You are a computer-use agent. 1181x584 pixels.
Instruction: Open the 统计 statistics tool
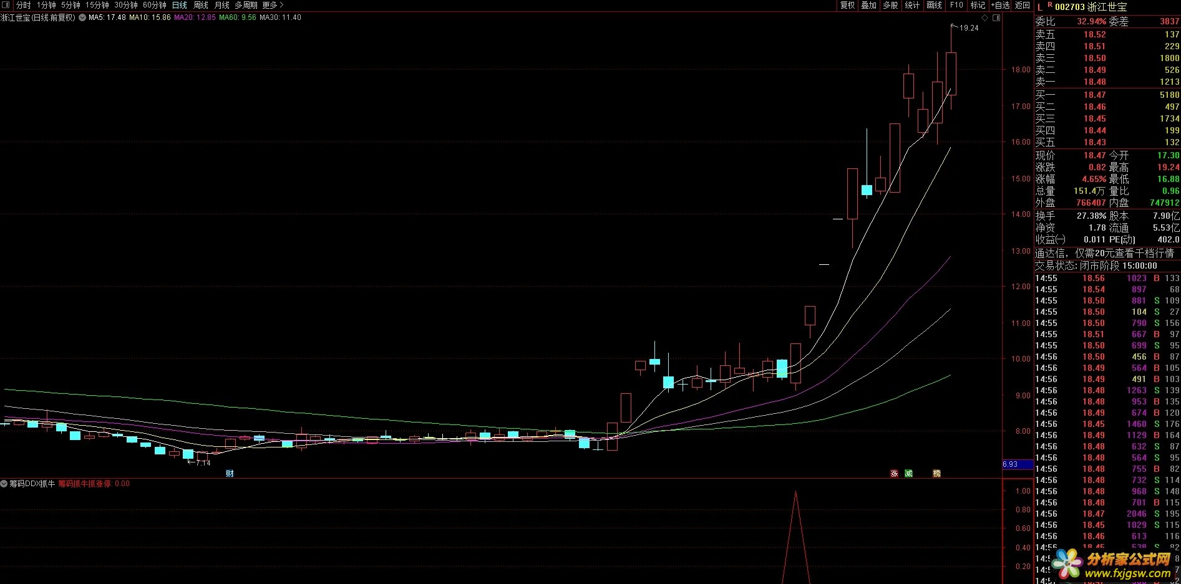pyautogui.click(x=912, y=5)
